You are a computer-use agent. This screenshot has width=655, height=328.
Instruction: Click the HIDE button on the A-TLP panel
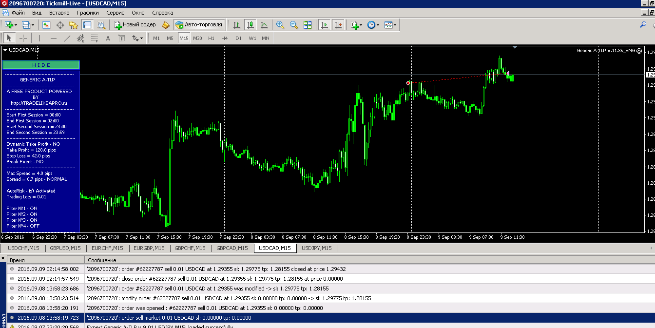point(41,65)
